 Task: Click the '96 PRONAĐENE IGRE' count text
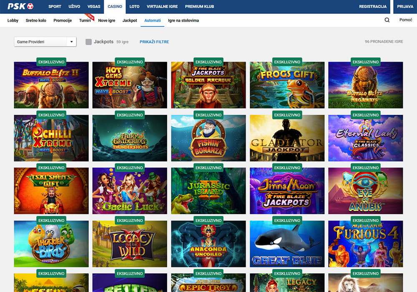click(x=384, y=42)
